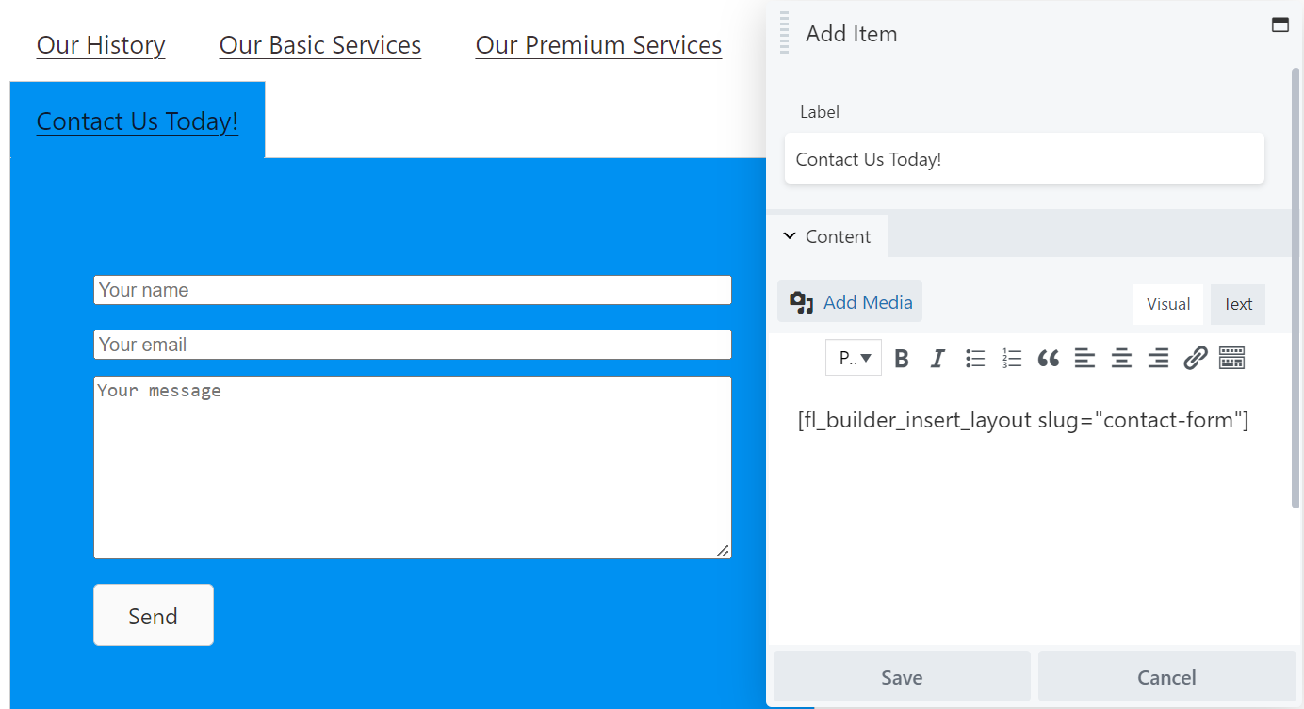1304x709 pixels.
Task: Collapse the Content section
Action: [x=827, y=235]
